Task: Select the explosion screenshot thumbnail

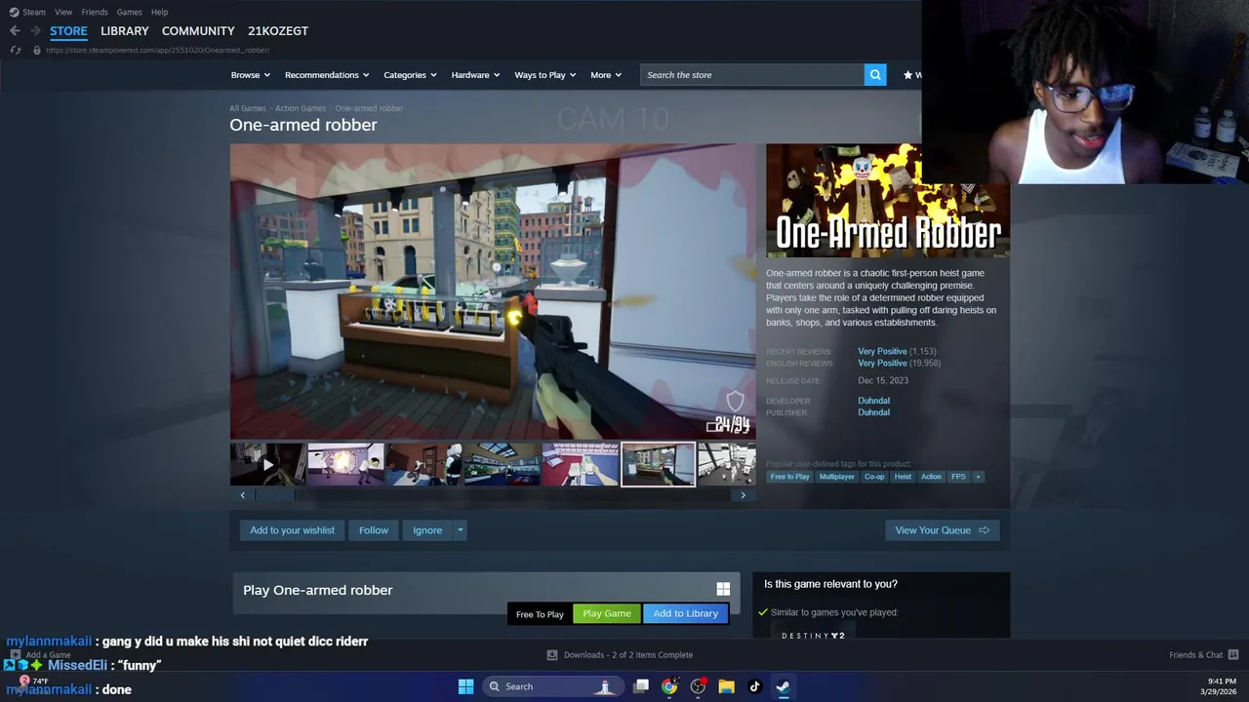Action: coord(345,464)
